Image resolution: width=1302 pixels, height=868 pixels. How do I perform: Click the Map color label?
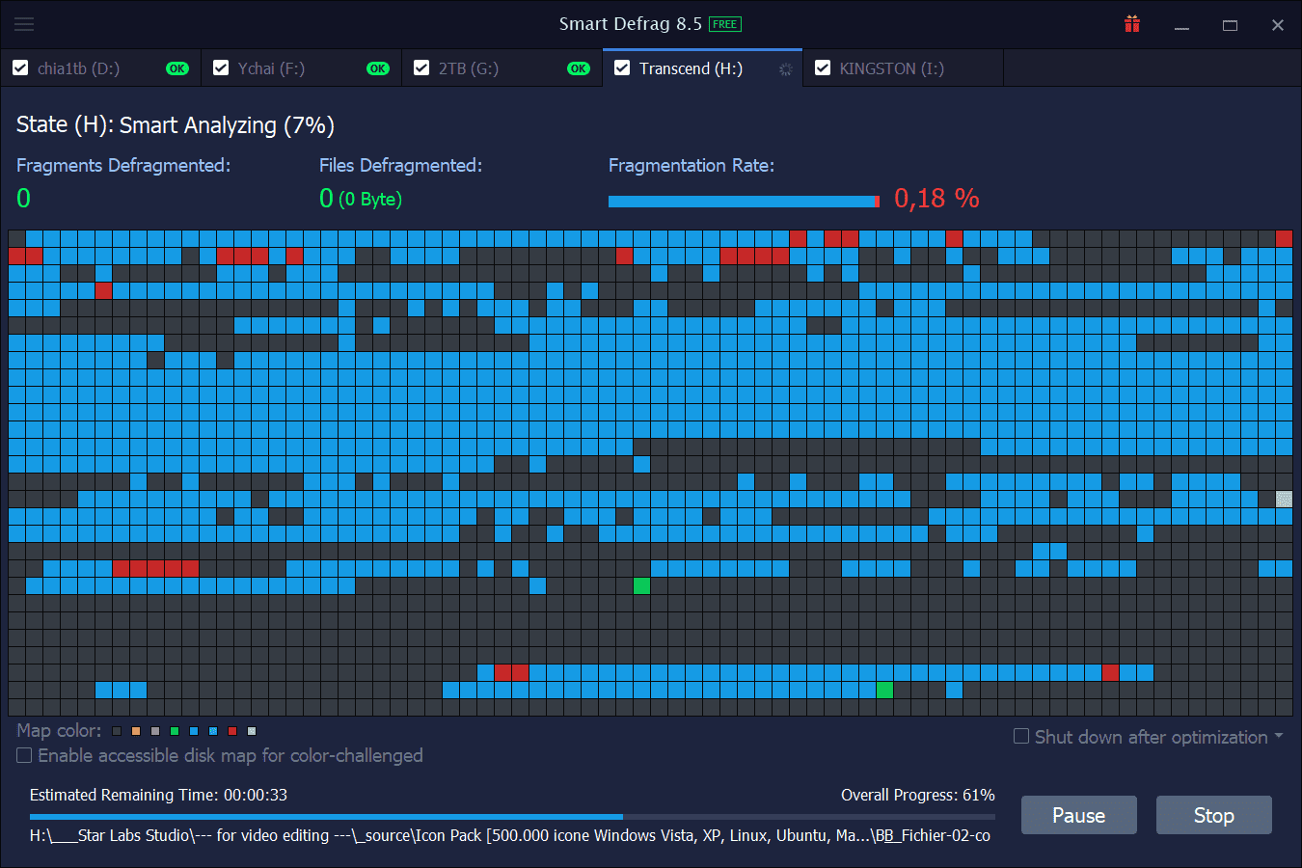coord(59,731)
